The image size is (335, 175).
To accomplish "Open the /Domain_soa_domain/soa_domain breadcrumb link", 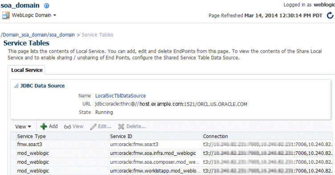I will pyautogui.click(x=38, y=35).
